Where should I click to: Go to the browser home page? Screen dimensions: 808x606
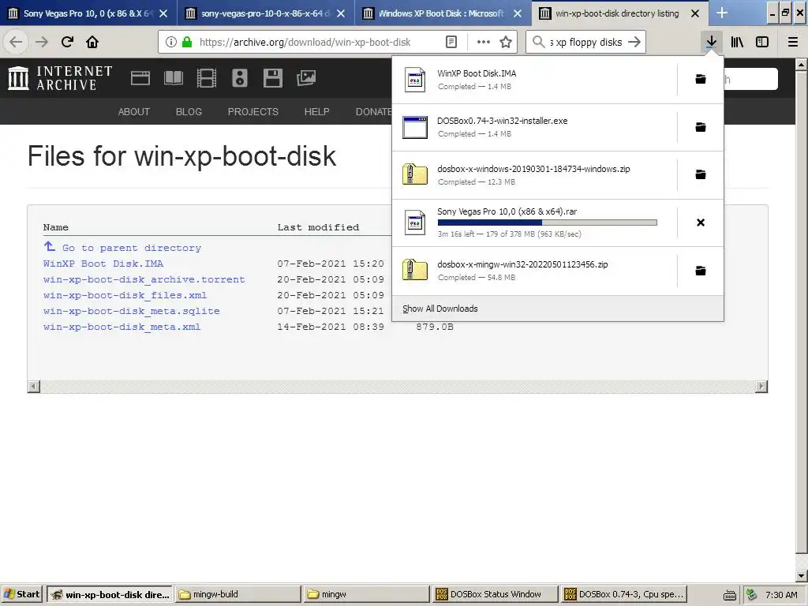click(92, 42)
